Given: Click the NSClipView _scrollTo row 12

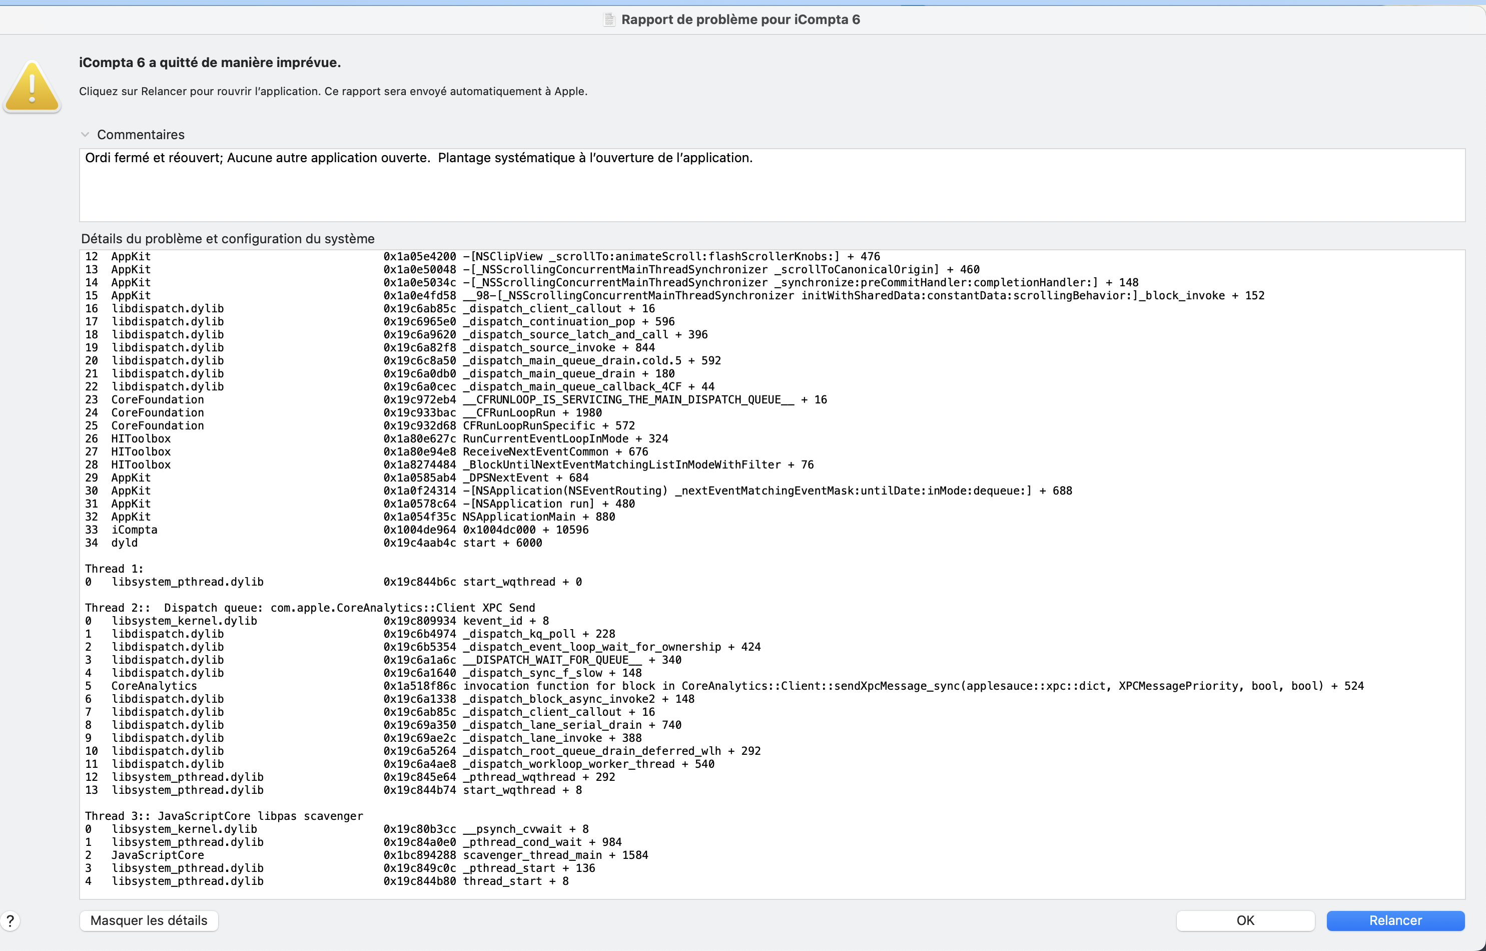Looking at the screenshot, I should tap(483, 256).
